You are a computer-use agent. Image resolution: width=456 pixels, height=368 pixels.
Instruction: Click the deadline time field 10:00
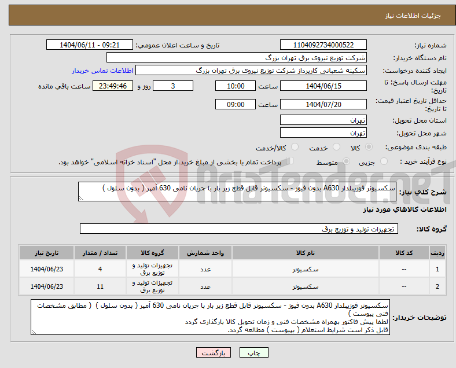[x=236, y=86]
